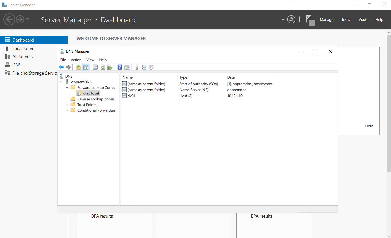The image size is (391, 238).
Task: Click the green Refresh toolbar icon
Action: pos(103,67)
